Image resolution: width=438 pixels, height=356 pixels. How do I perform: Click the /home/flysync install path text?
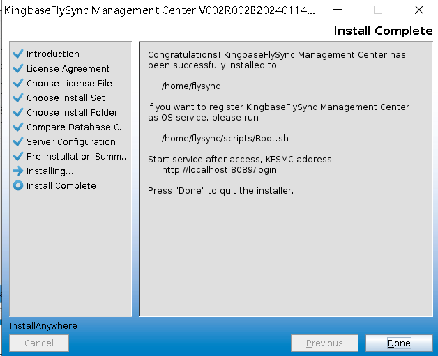191,86
